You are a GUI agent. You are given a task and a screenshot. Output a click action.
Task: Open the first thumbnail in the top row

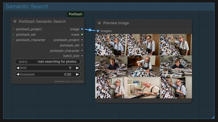click(x=111, y=45)
